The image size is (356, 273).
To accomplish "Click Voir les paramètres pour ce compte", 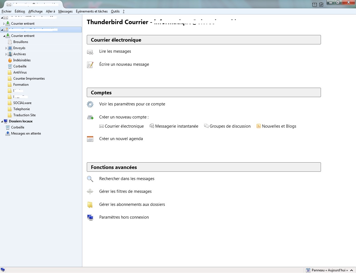I will pyautogui.click(x=132, y=104).
